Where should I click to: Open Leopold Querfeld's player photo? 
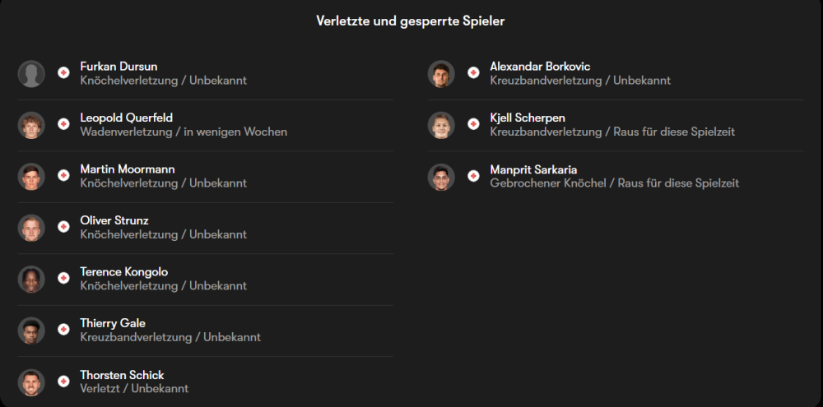click(x=31, y=125)
